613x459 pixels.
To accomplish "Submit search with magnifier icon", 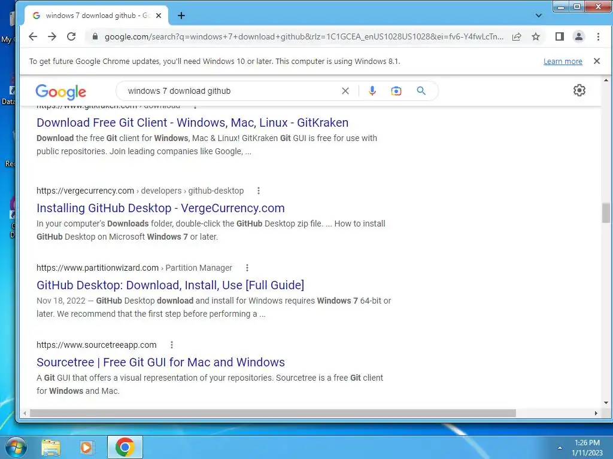I will [x=421, y=91].
